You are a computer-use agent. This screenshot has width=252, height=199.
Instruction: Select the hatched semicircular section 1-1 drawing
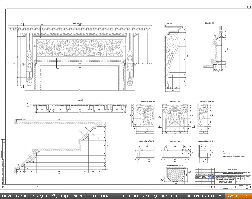tap(175, 175)
